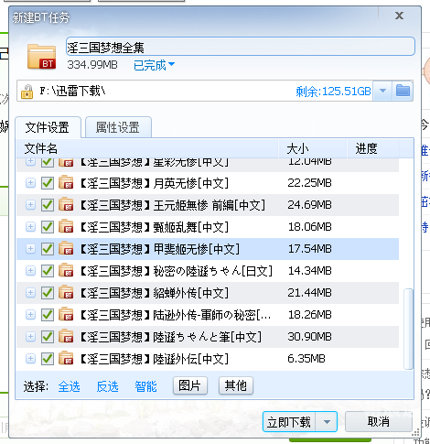The height and width of the screenshot is (444, 430).
Task: Expand the tree node of the 22.25MB item
Action: 30,183
